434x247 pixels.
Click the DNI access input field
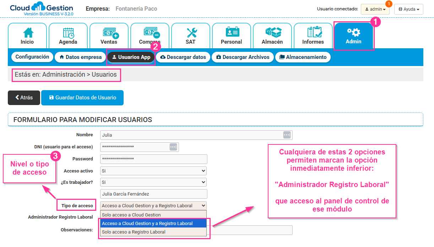pyautogui.click(x=140, y=147)
